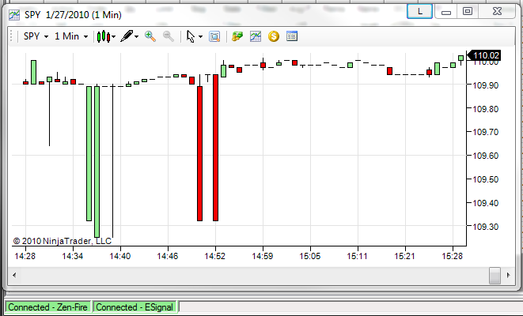Click the 14:52 time axis label
Screen dimensions: 523x316
click(215, 256)
